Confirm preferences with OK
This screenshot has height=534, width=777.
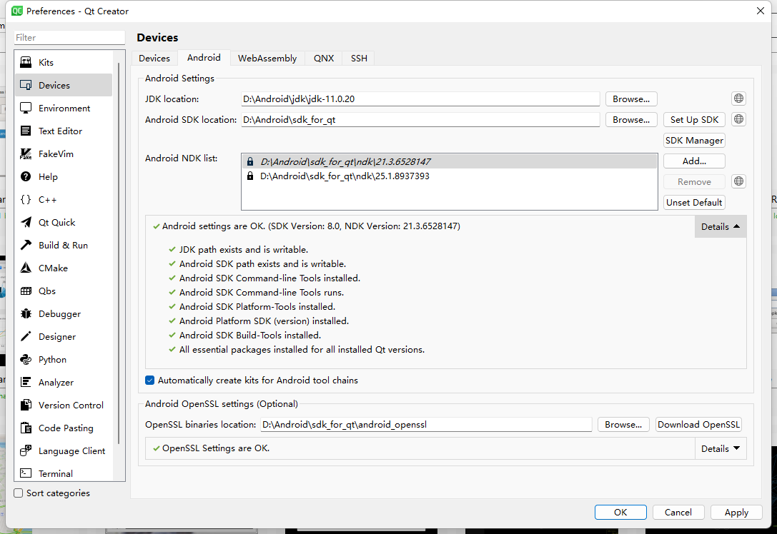point(620,512)
